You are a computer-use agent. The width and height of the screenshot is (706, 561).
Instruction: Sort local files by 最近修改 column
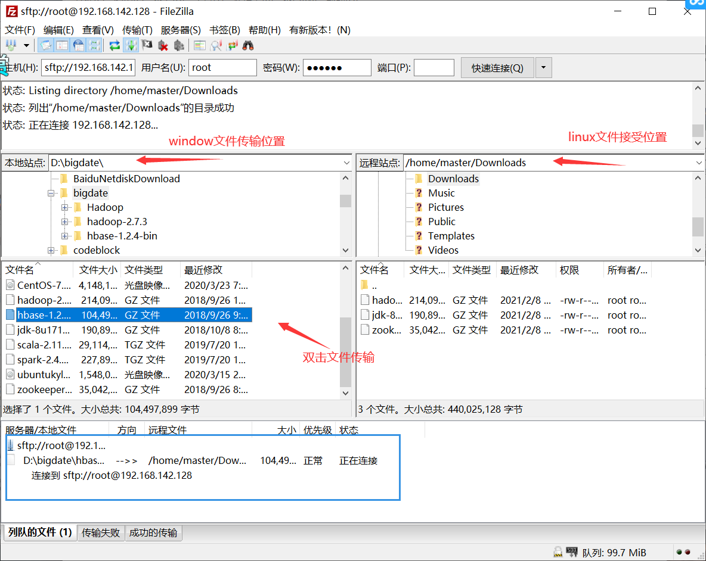tap(216, 270)
